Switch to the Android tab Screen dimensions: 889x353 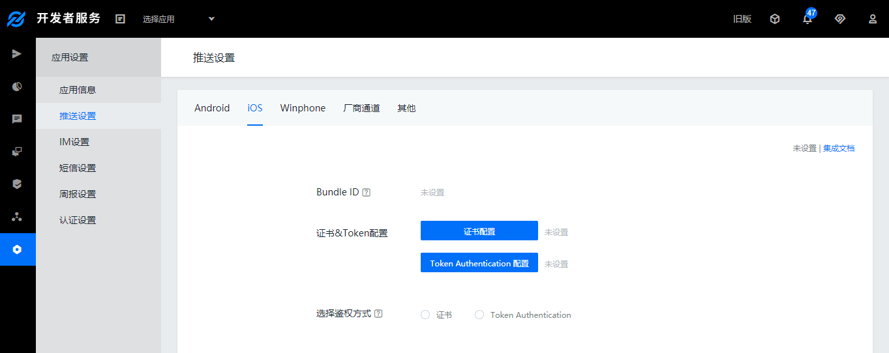coord(212,108)
